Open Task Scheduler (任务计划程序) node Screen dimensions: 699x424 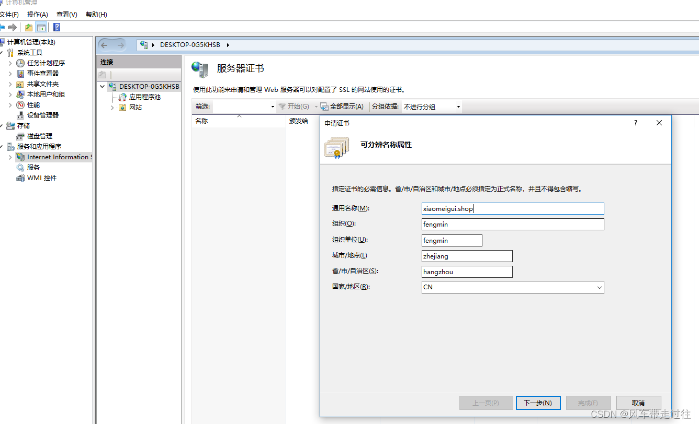pos(46,63)
